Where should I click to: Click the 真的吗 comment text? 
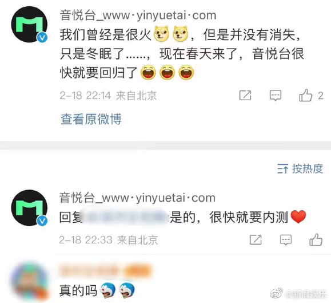coord(78,290)
